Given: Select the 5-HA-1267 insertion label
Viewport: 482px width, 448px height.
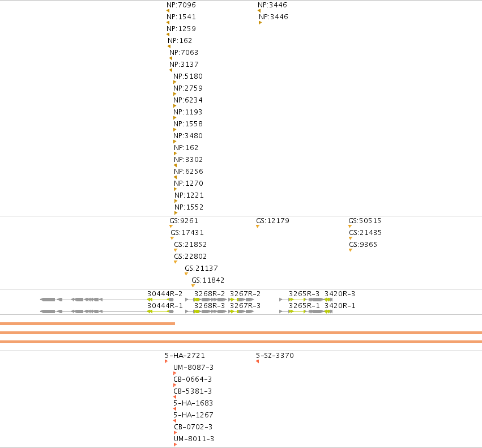Looking at the screenshot, I should [x=193, y=415].
